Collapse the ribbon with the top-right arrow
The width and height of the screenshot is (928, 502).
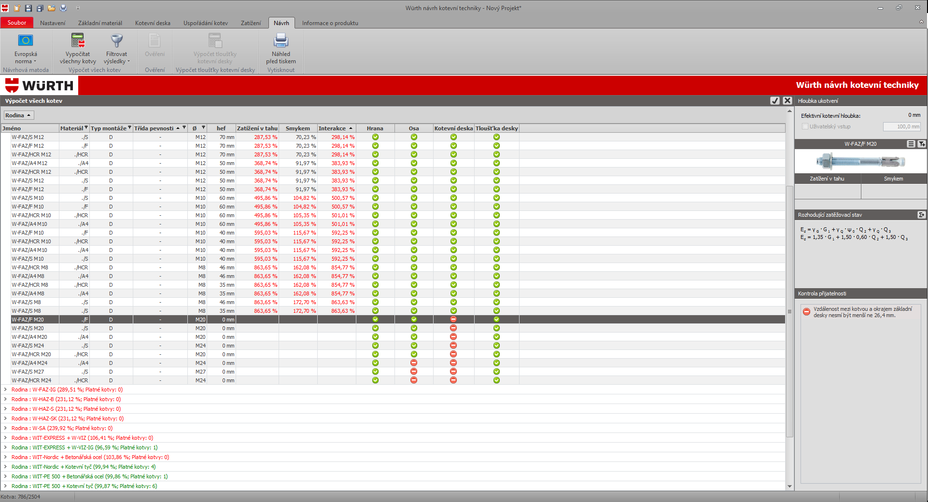pos(921,22)
